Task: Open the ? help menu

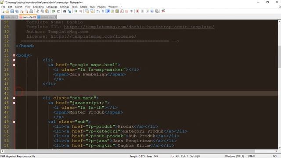Action: (x=121, y=7)
